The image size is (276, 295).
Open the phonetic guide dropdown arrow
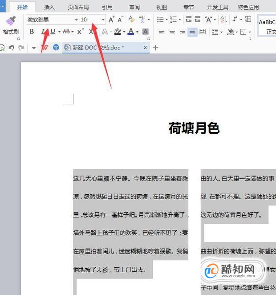click(149, 19)
